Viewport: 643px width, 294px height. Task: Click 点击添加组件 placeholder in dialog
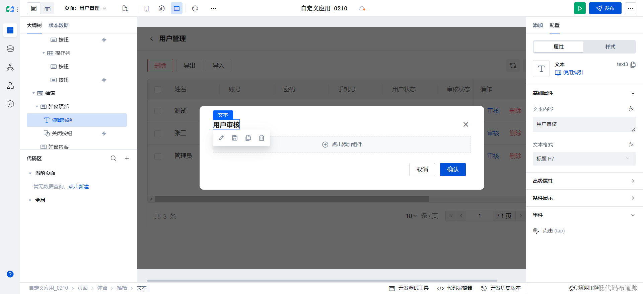pyautogui.click(x=342, y=144)
